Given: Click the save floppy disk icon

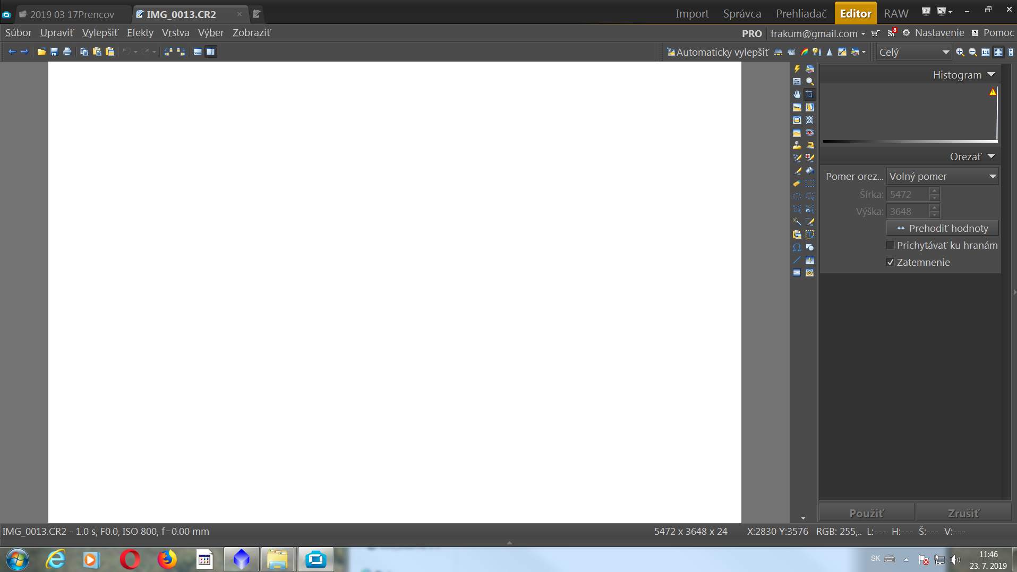Looking at the screenshot, I should [x=54, y=52].
